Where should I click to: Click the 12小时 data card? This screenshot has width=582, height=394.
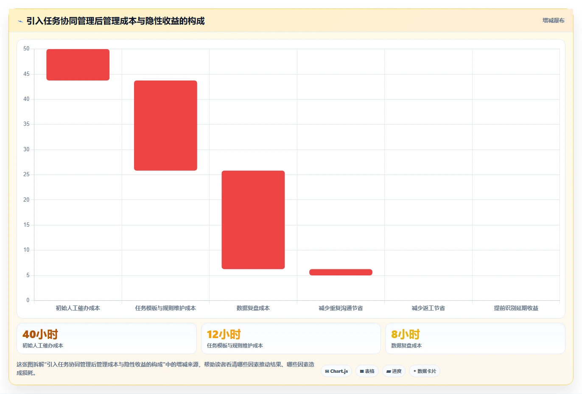(x=291, y=339)
